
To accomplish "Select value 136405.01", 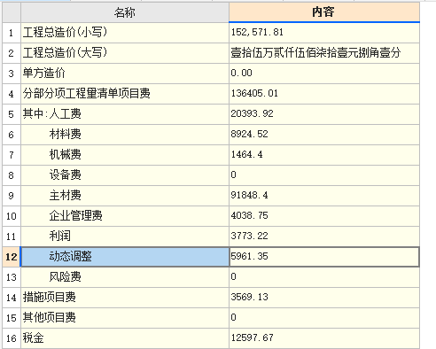I will click(x=324, y=94).
